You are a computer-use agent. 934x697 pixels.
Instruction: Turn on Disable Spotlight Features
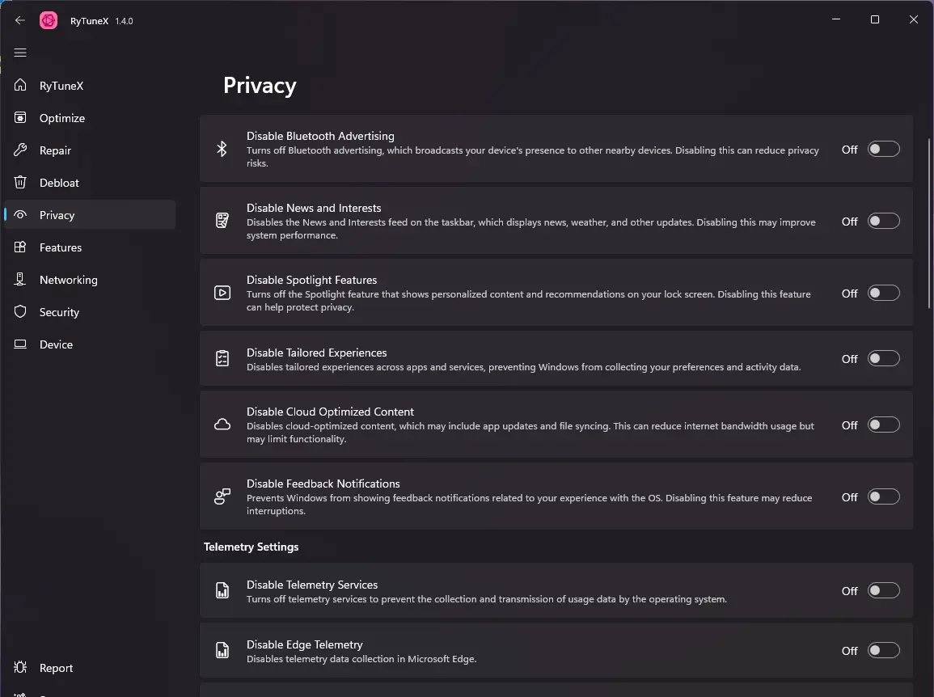(x=884, y=294)
